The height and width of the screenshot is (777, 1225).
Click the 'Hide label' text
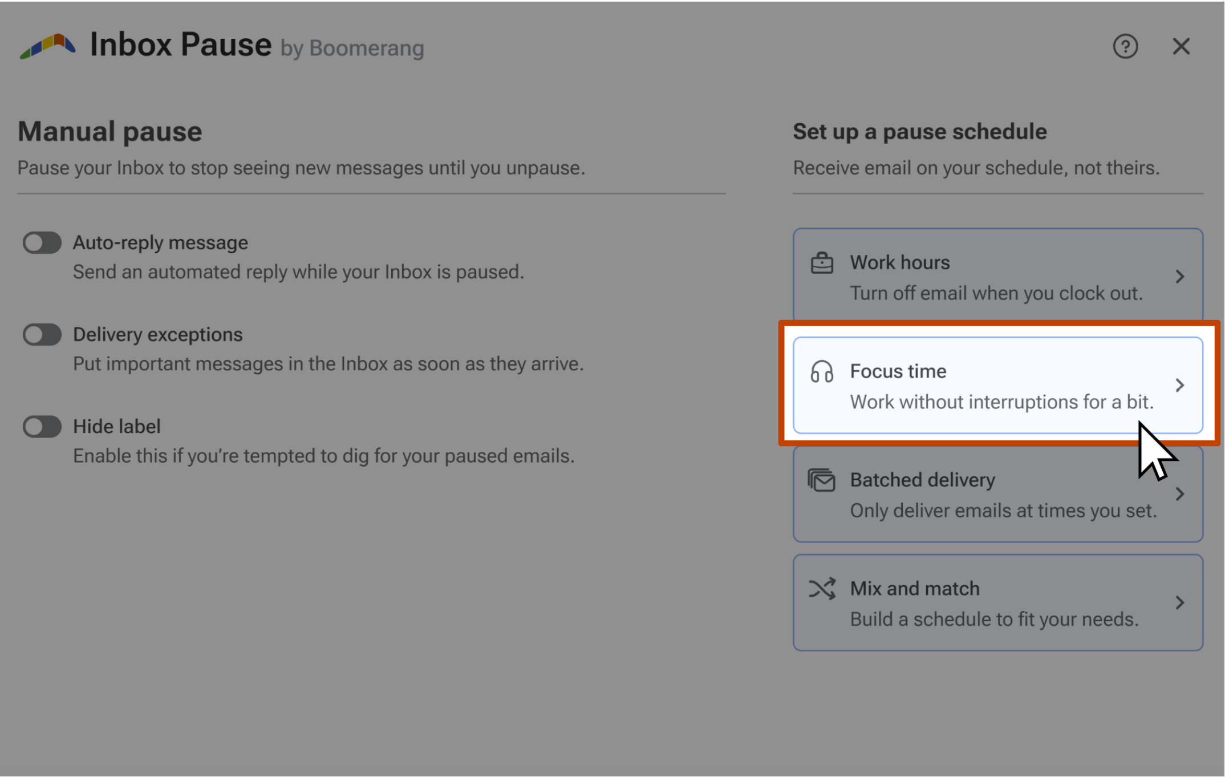[x=117, y=427]
